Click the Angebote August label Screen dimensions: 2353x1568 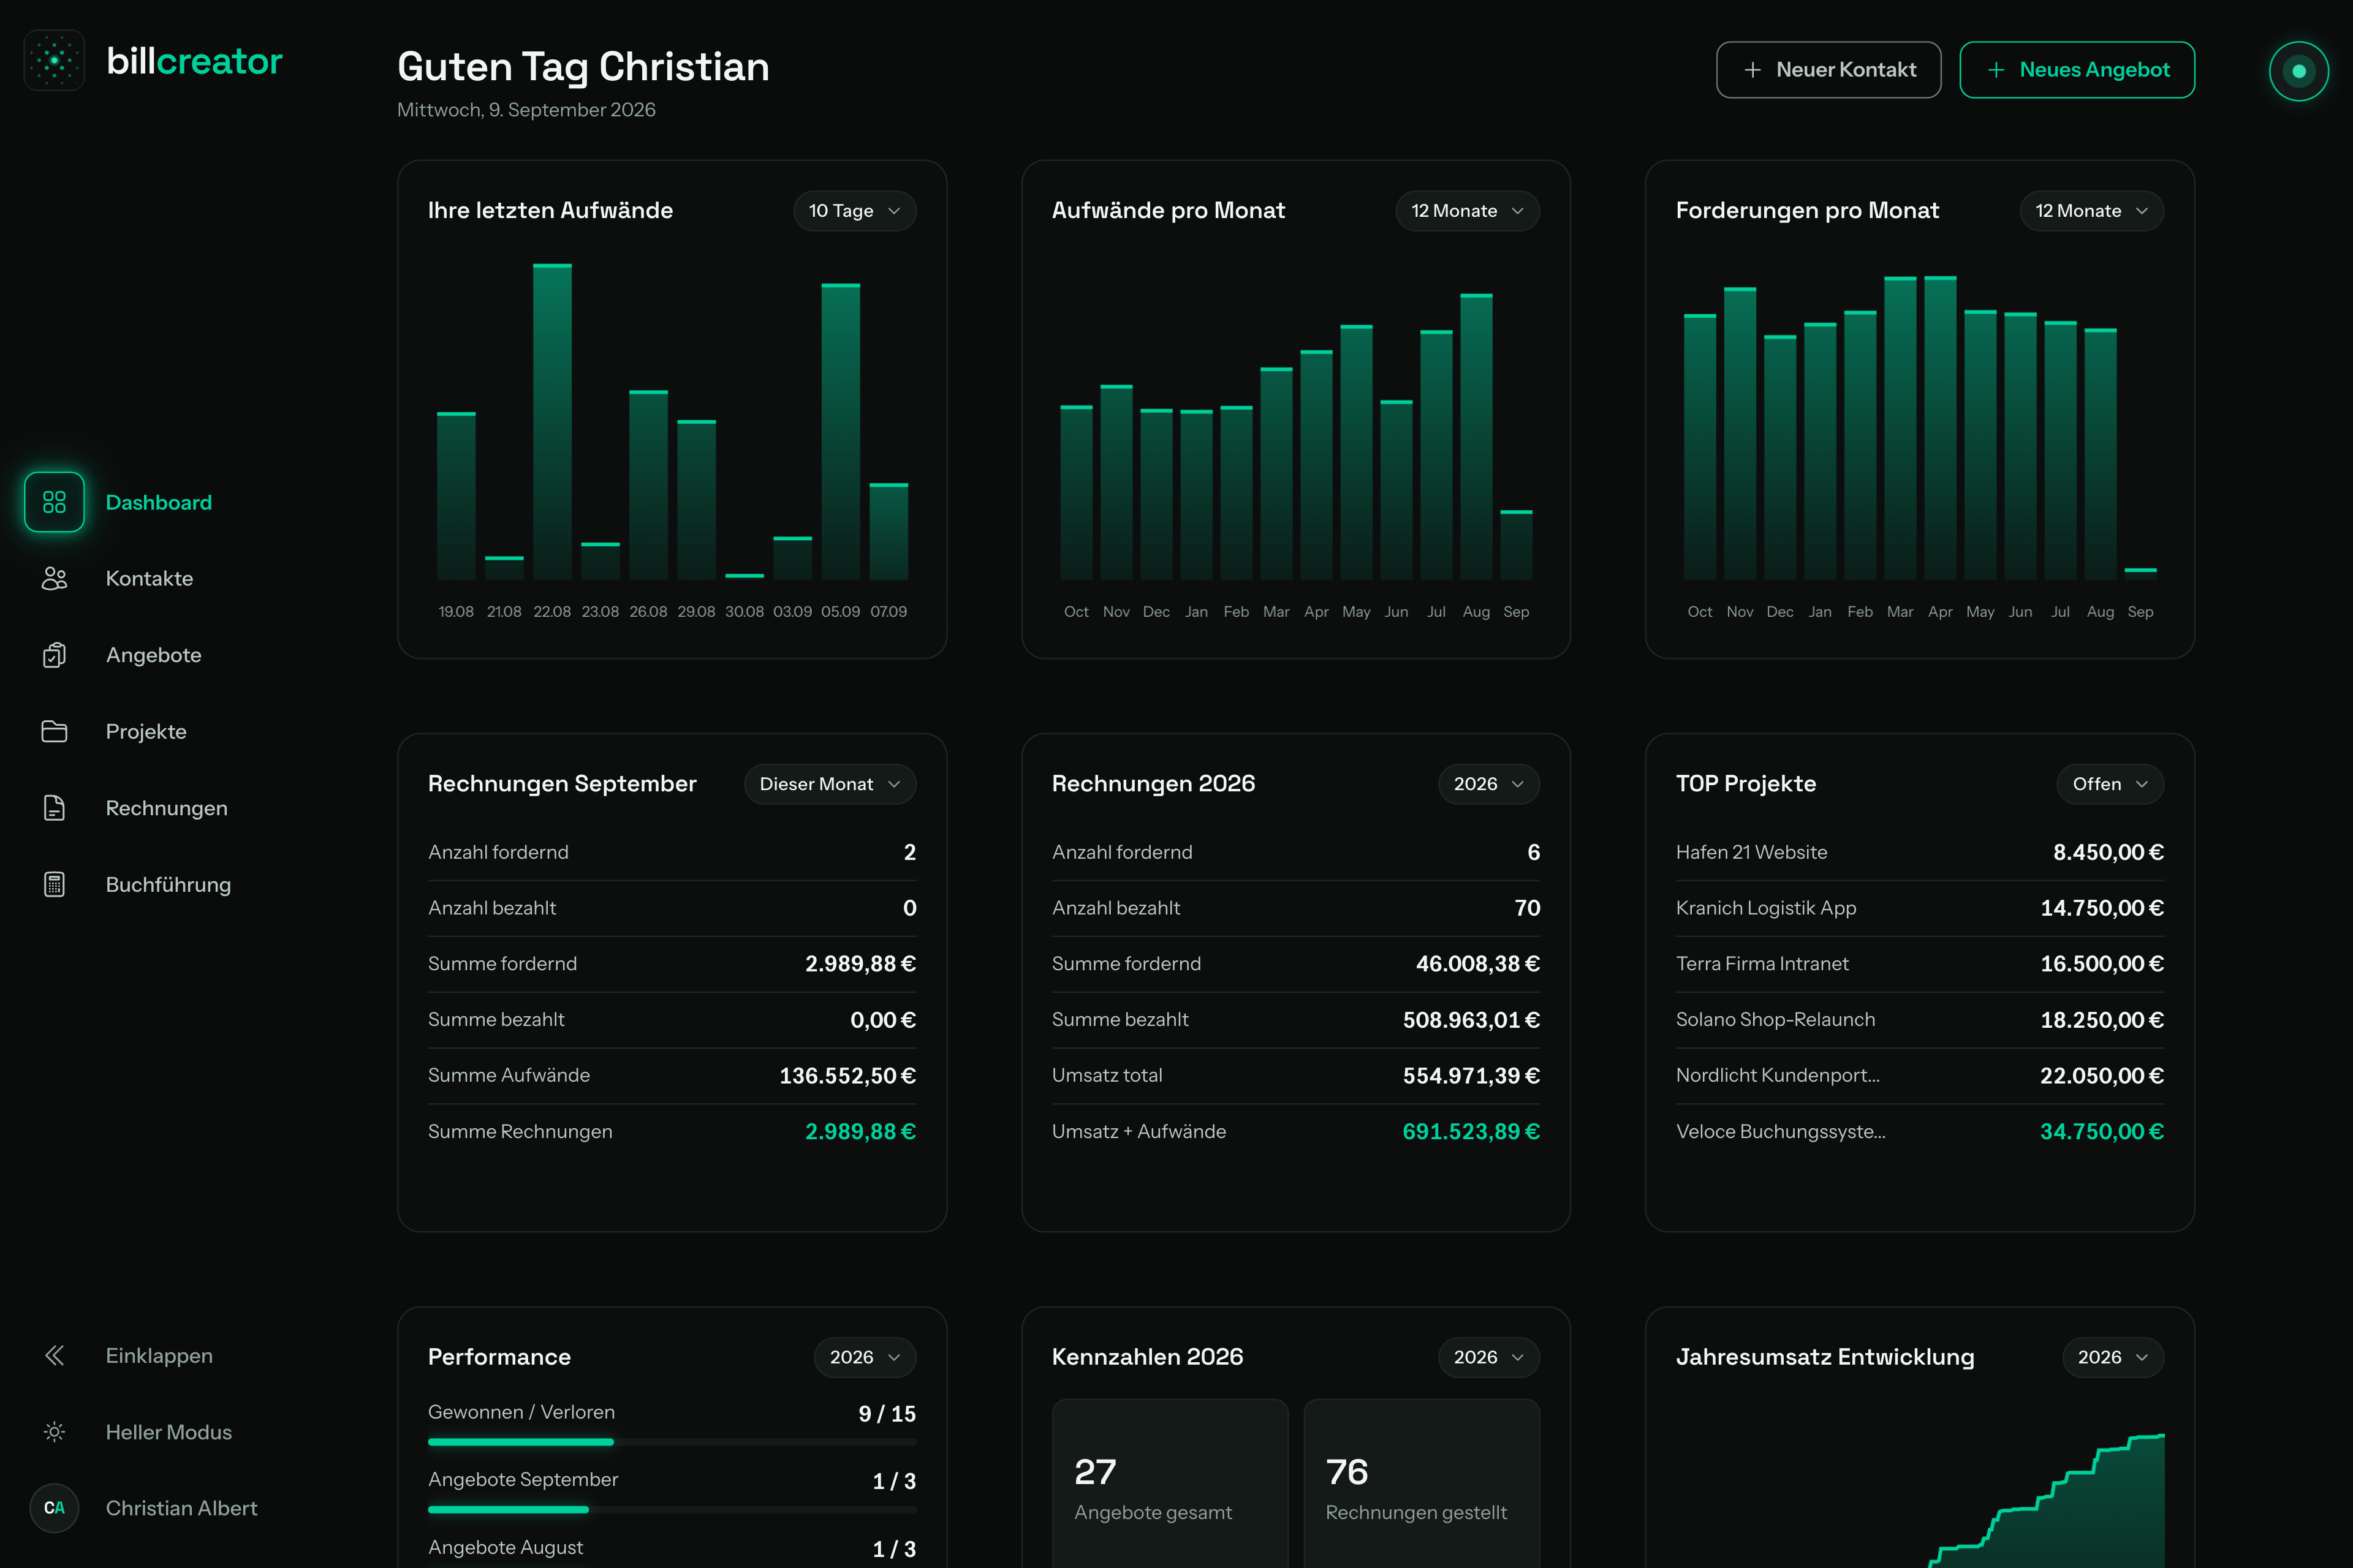pyautogui.click(x=505, y=1547)
